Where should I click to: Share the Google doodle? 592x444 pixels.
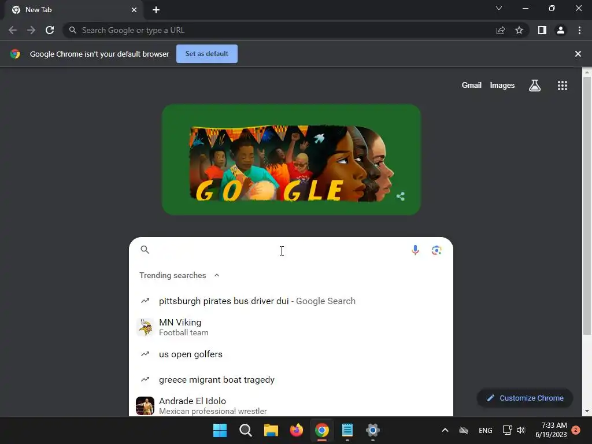point(401,197)
